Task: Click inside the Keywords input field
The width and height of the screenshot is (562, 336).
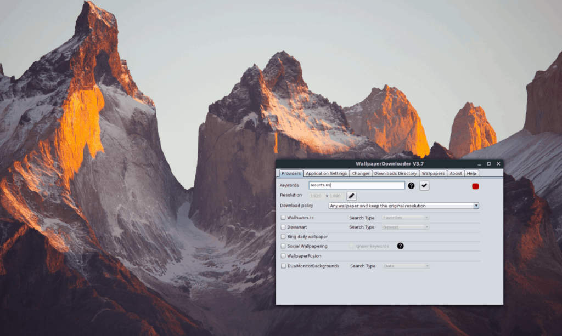Action: (x=357, y=185)
